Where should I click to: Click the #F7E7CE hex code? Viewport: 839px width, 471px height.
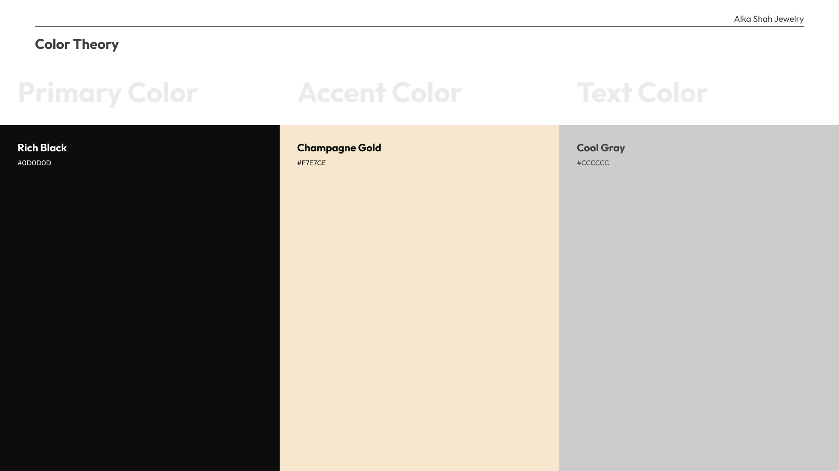tap(312, 163)
